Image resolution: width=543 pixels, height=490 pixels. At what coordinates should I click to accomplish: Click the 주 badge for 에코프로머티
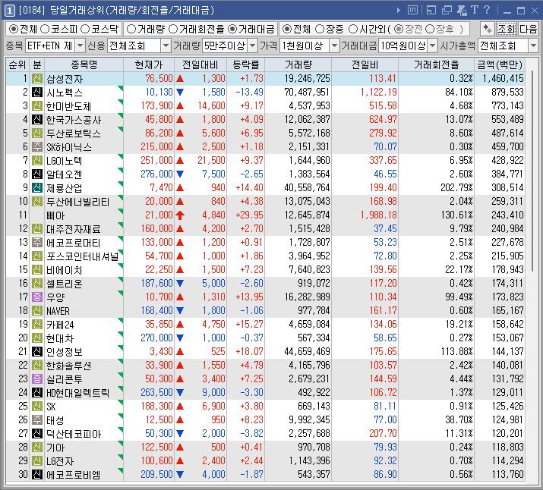37,242
